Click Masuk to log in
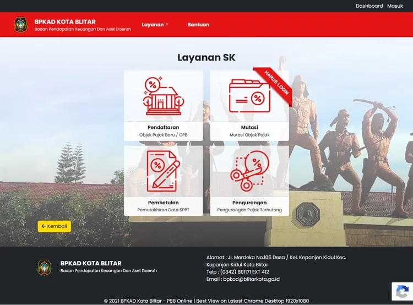 pyautogui.click(x=395, y=6)
